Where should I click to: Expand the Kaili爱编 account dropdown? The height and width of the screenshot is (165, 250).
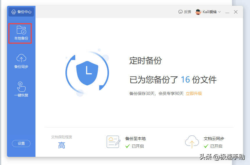click(x=219, y=12)
